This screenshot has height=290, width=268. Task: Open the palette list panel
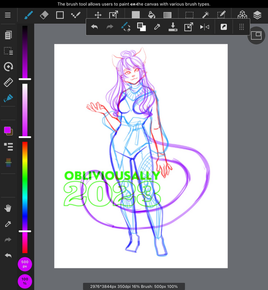coord(8,147)
